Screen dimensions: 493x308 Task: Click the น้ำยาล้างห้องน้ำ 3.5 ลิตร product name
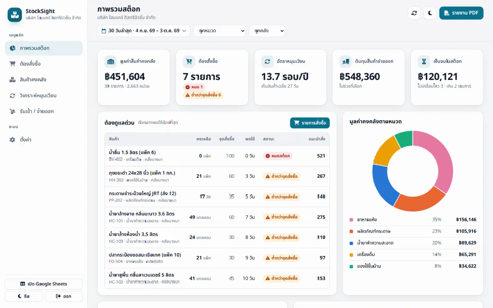pos(133,234)
